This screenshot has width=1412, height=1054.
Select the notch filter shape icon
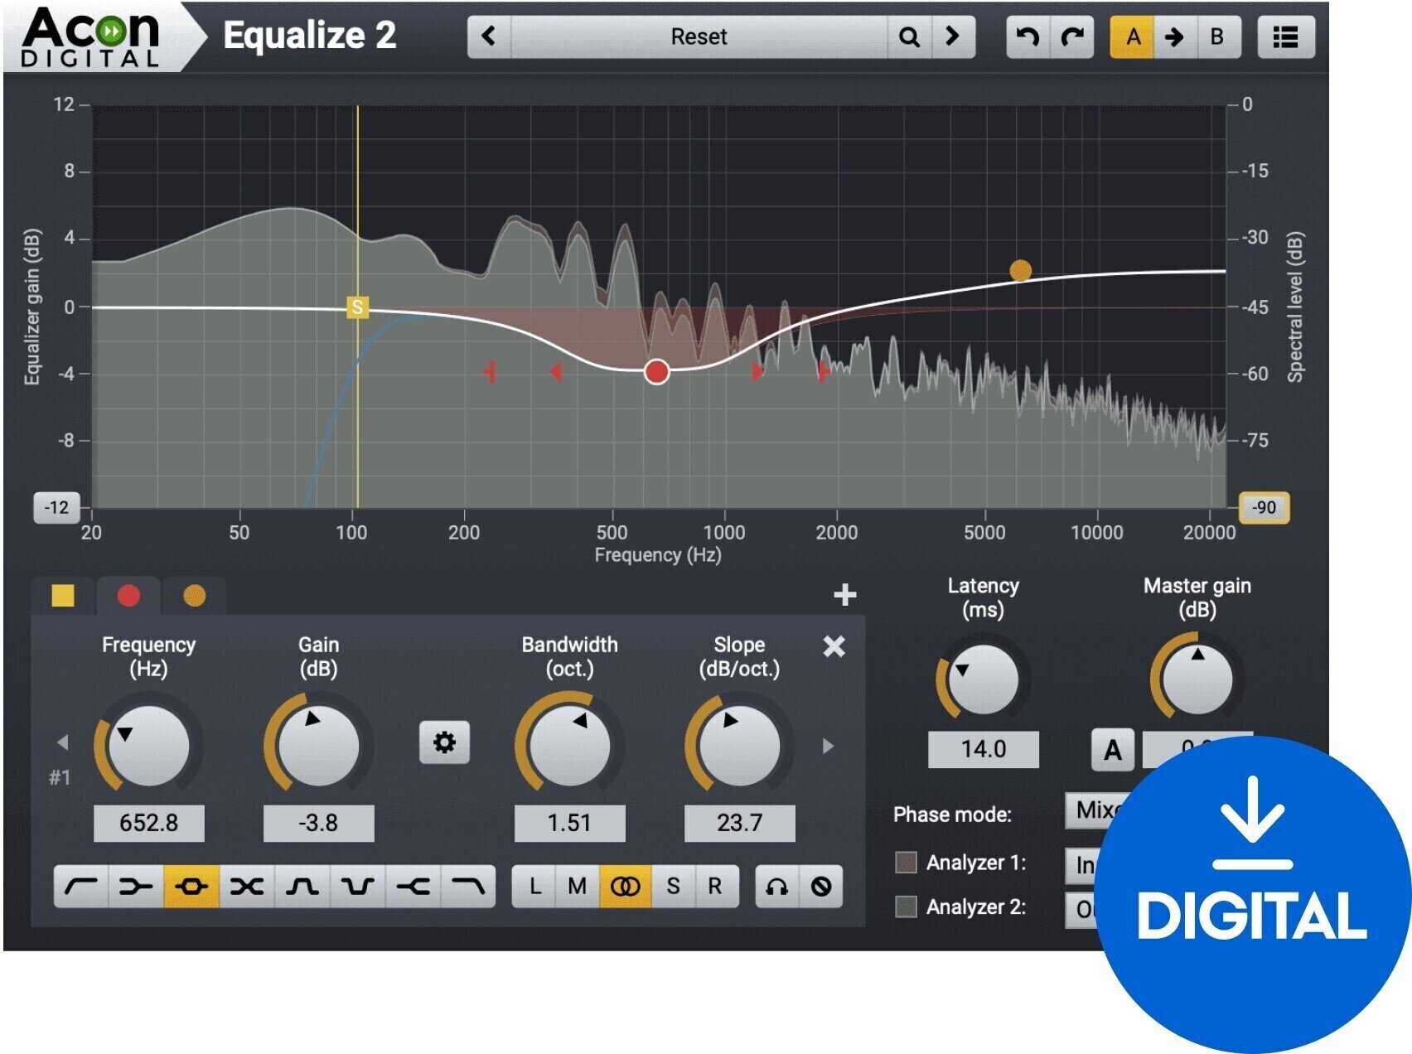(x=359, y=887)
